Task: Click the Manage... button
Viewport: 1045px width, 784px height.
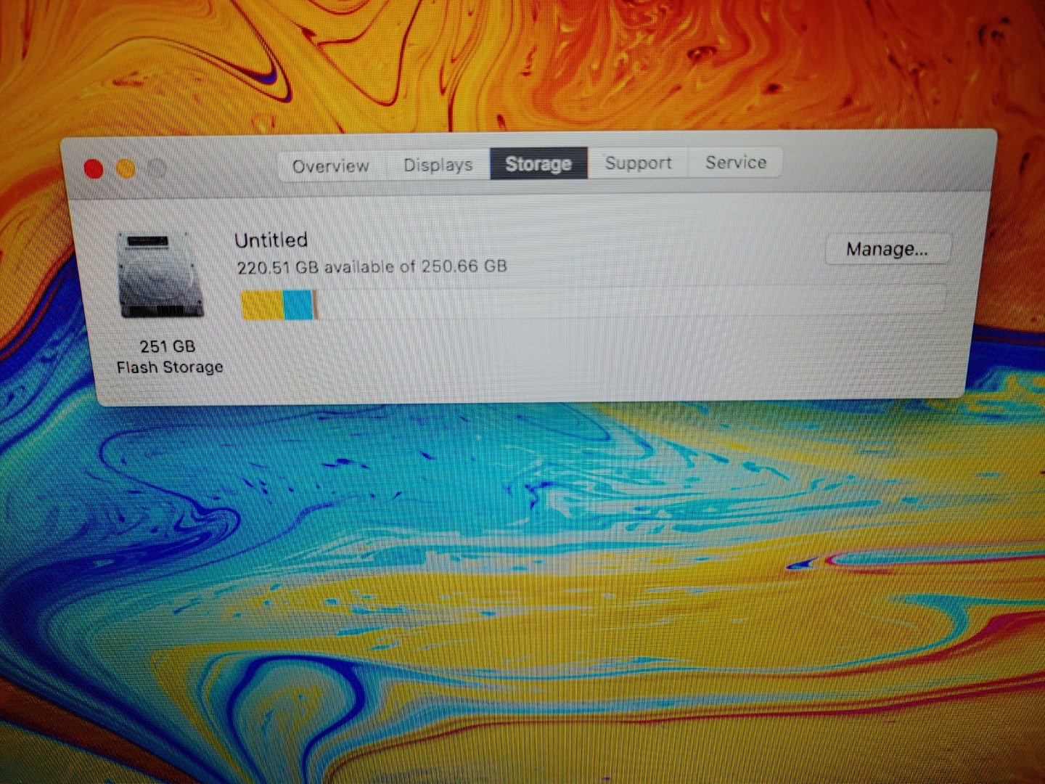Action: click(x=888, y=249)
